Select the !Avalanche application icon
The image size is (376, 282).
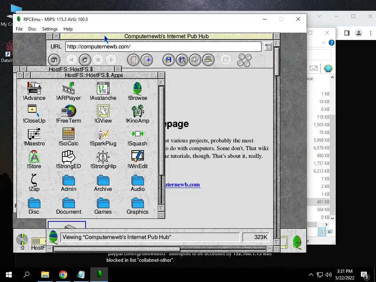point(103,91)
